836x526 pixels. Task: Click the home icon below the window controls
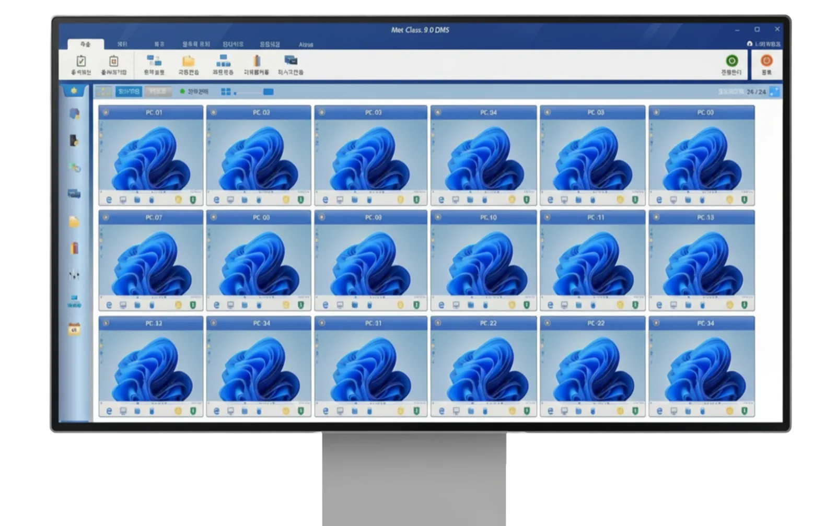pos(750,44)
